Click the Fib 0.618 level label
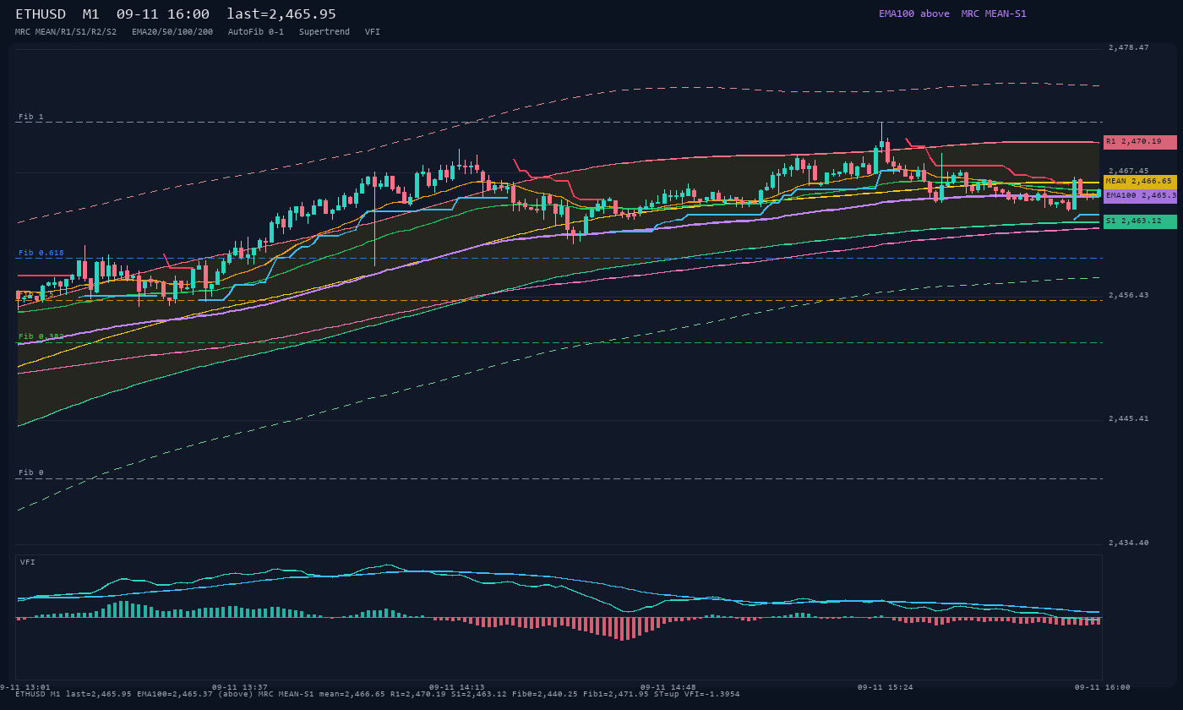 pos(41,253)
